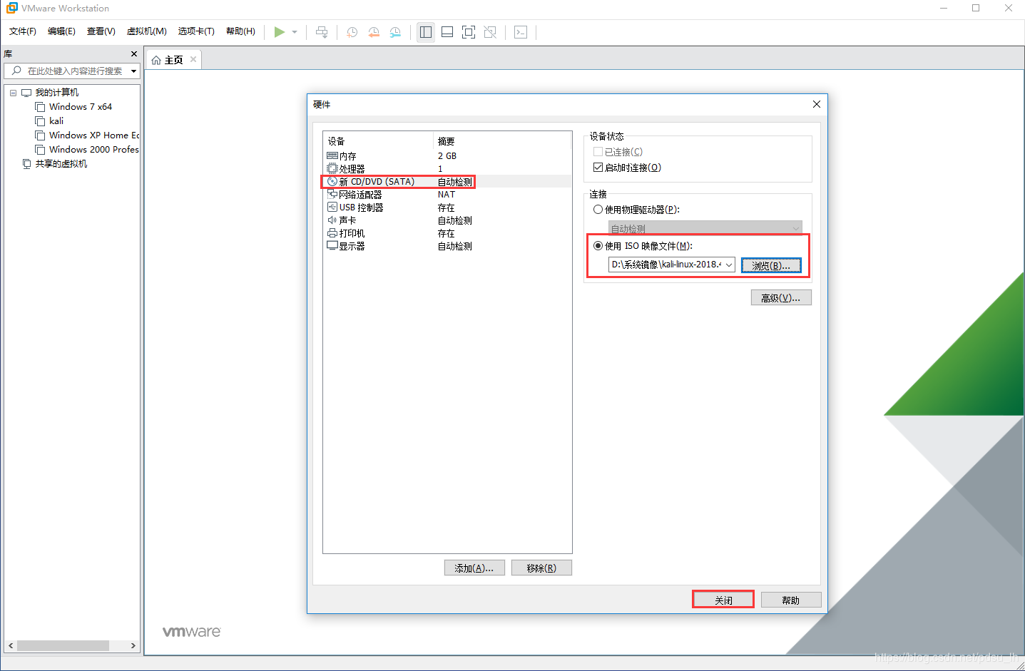Select the 内存 memory device row

447,156
